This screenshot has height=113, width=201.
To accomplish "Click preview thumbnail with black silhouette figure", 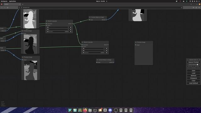I will coord(30,44).
